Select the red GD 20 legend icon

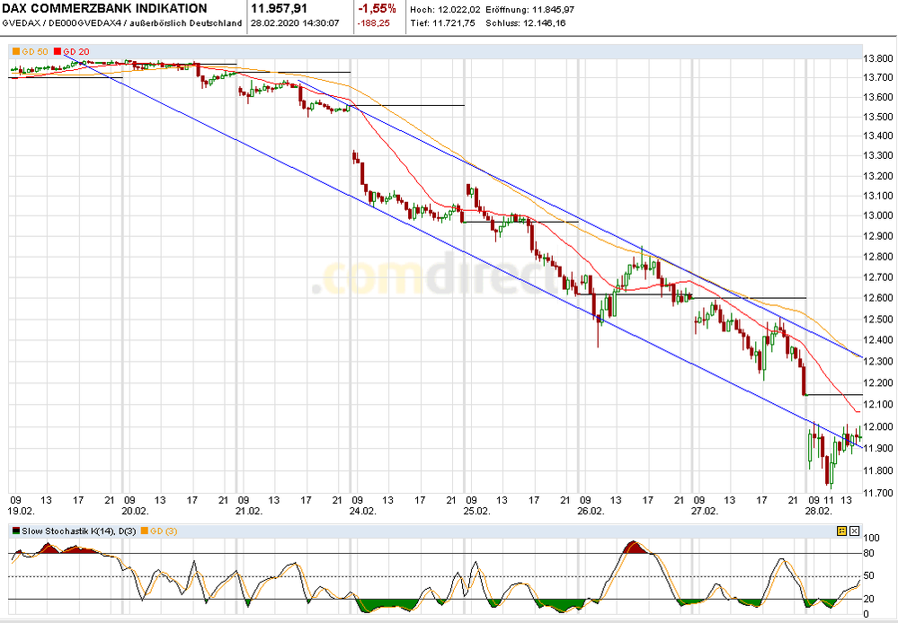tap(59, 53)
